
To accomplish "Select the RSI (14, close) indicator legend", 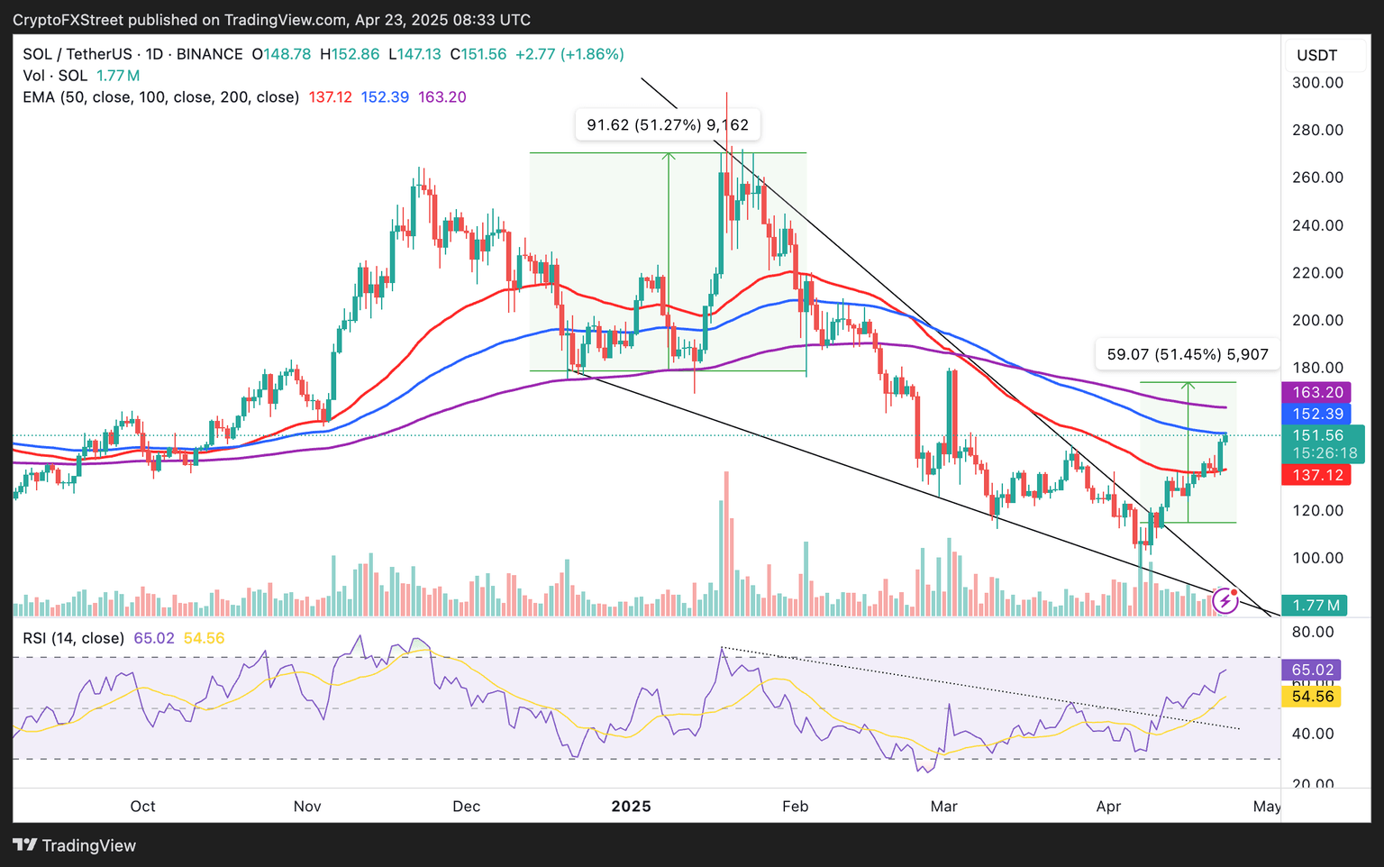I will click(x=73, y=638).
